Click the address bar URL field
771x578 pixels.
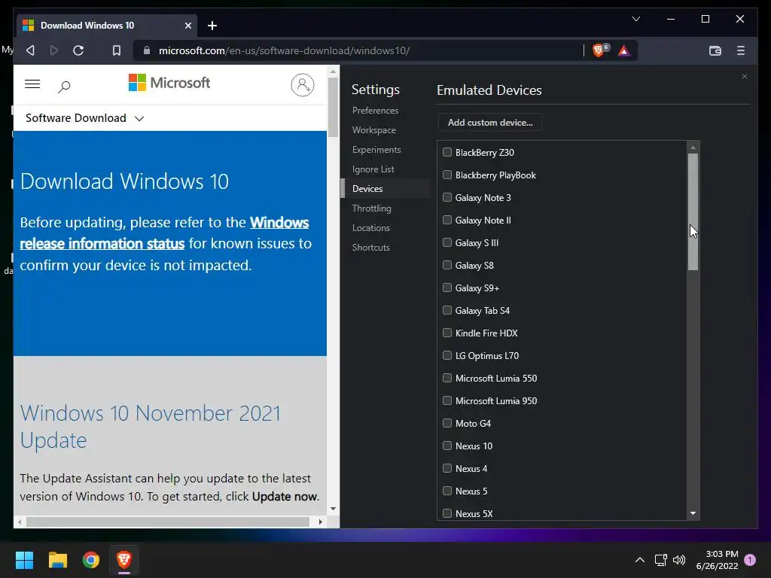click(x=359, y=50)
